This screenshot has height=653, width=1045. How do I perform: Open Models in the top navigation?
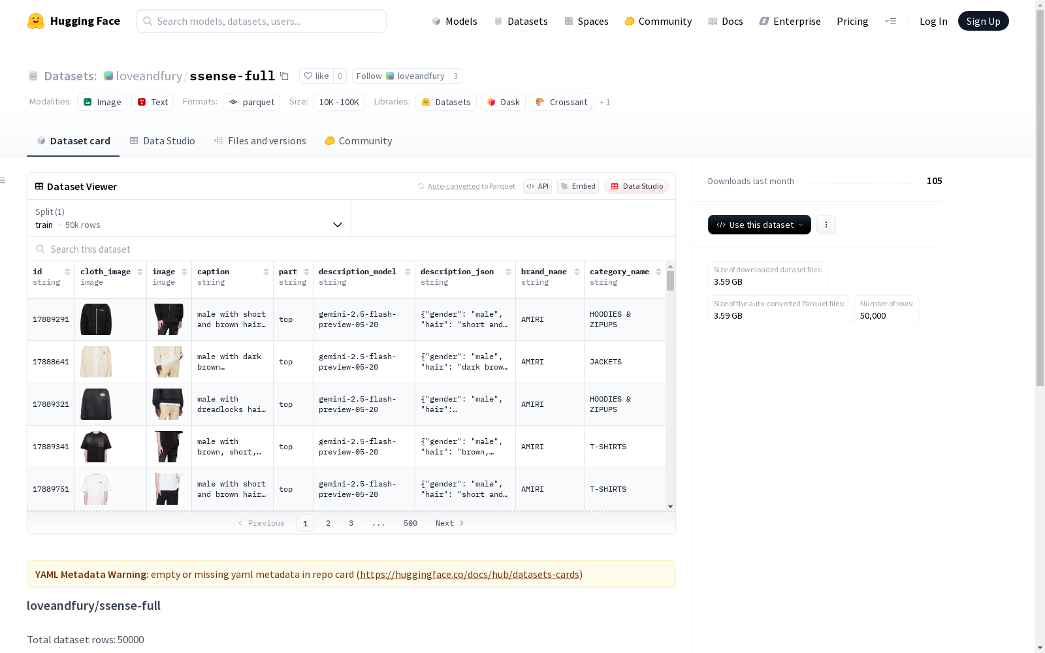[455, 21]
